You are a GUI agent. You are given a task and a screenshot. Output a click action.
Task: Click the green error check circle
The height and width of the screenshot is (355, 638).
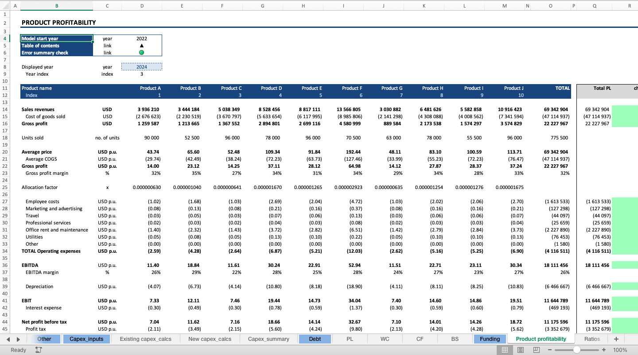coord(142,53)
